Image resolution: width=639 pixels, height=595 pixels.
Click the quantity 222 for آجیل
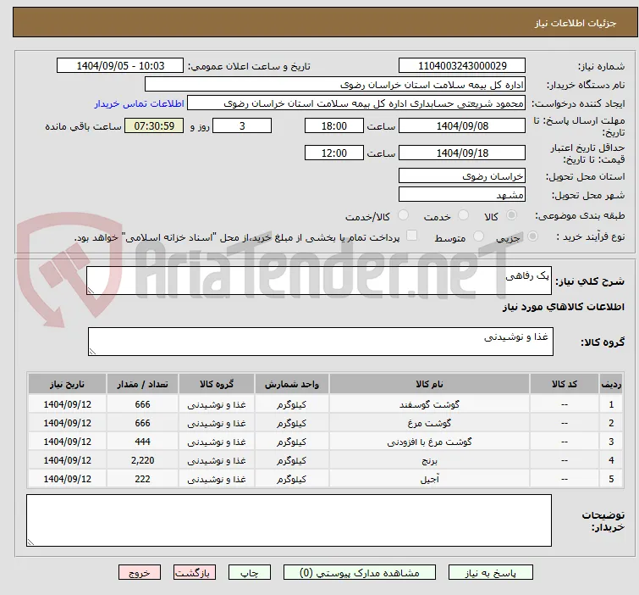click(143, 479)
